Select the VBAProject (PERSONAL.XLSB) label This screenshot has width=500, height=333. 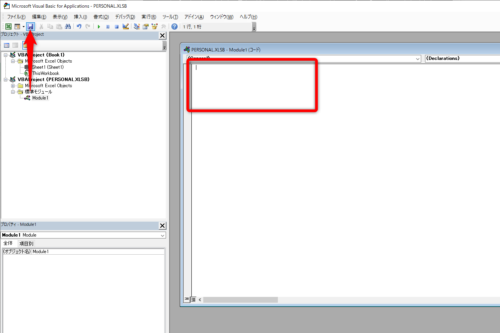click(53, 80)
